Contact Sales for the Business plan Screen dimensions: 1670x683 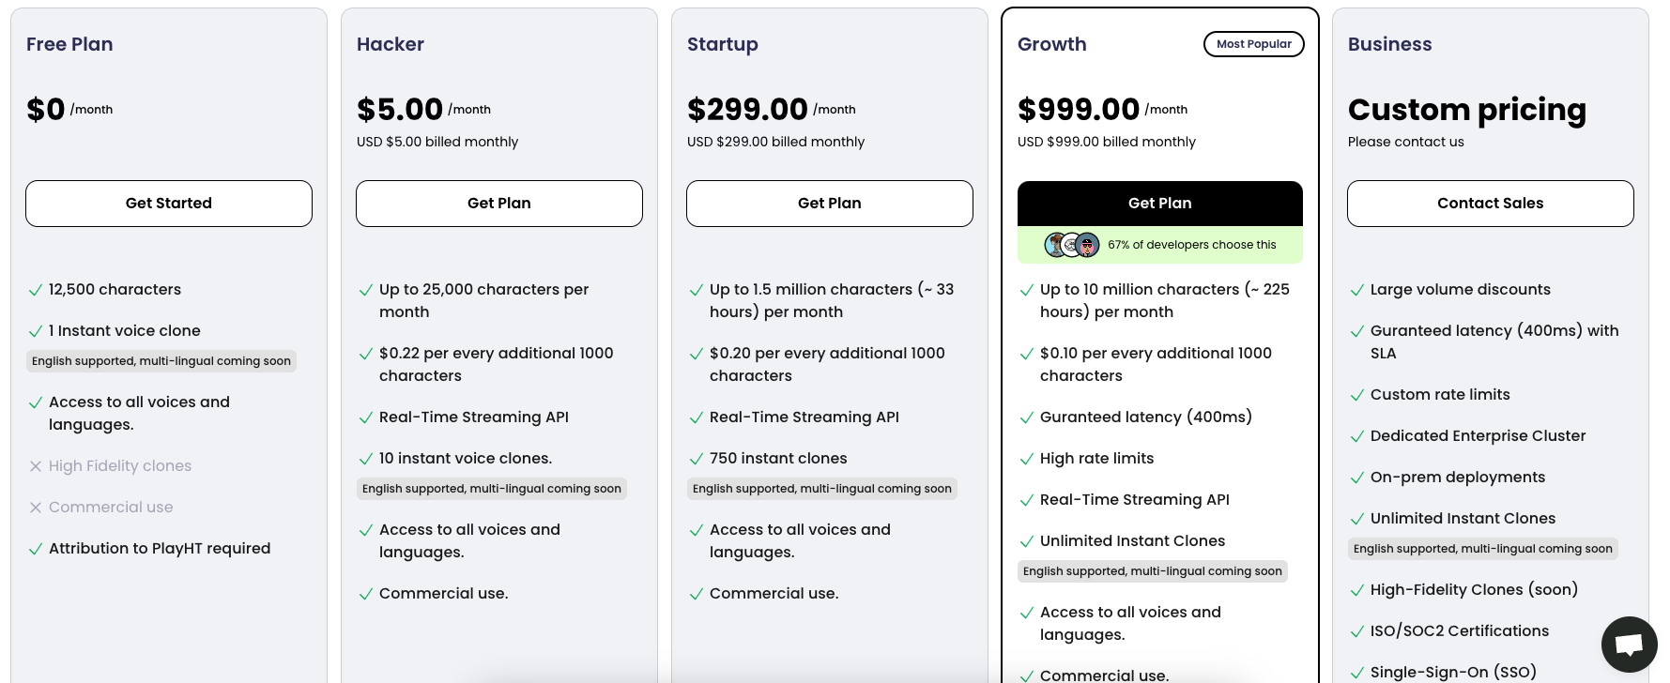coord(1491,204)
